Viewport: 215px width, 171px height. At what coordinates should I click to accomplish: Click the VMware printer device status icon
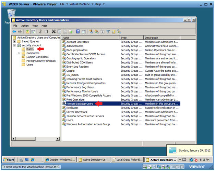click(164, 167)
